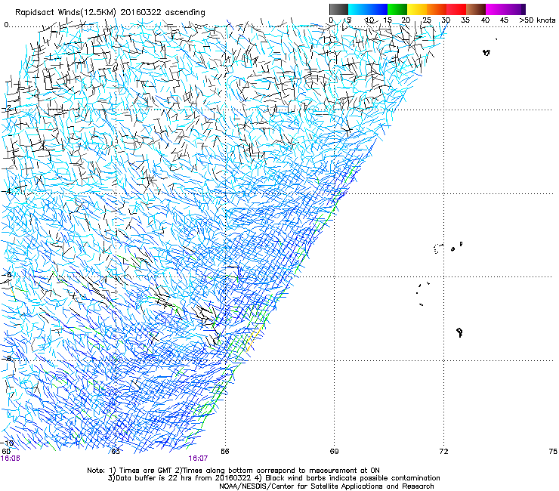Click the '-10' latitude axis label

[8, 443]
